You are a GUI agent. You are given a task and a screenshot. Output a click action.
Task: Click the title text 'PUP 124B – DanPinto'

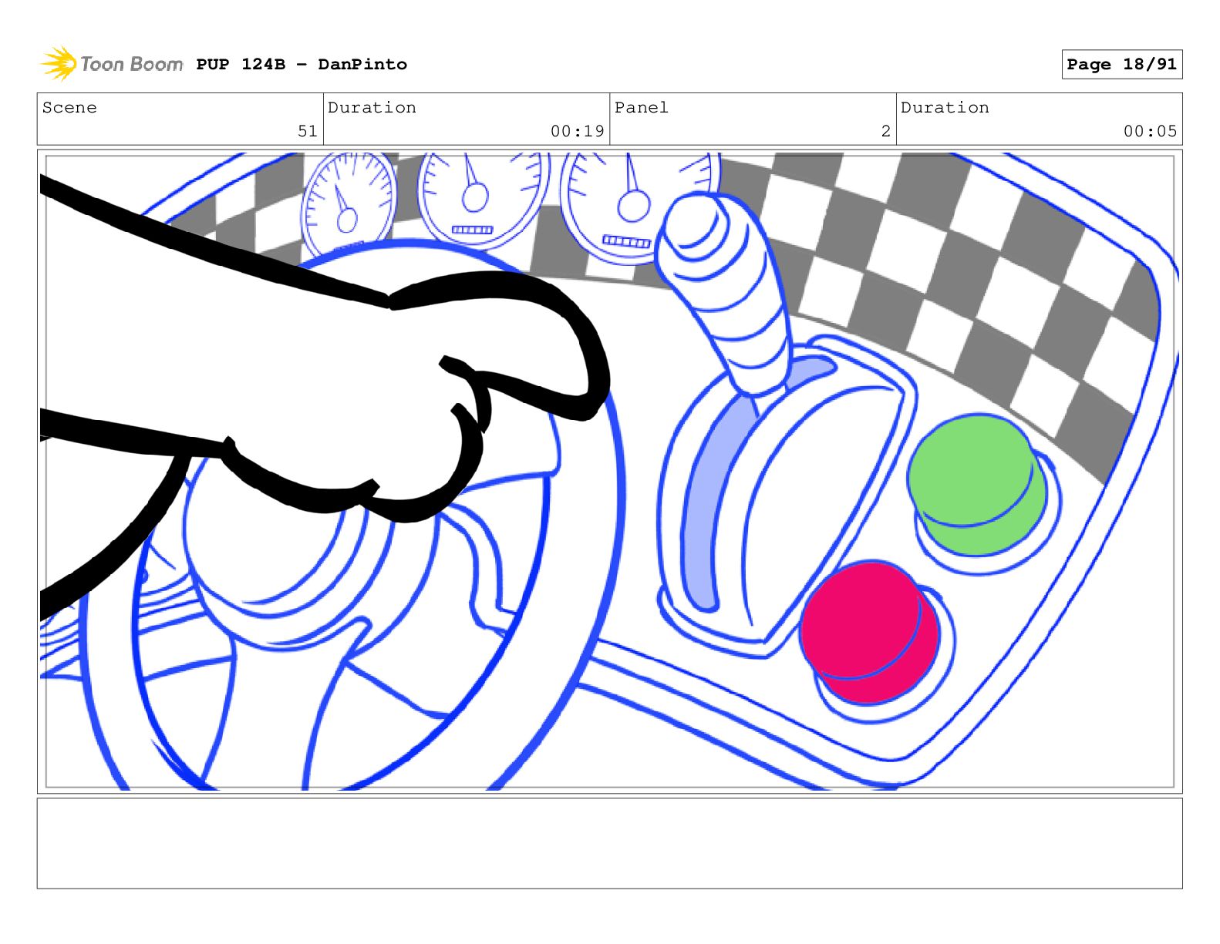point(302,64)
